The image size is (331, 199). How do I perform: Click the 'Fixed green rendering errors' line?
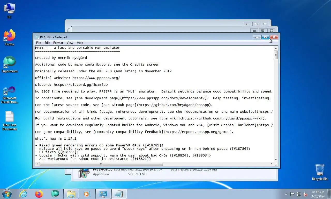[99, 145]
